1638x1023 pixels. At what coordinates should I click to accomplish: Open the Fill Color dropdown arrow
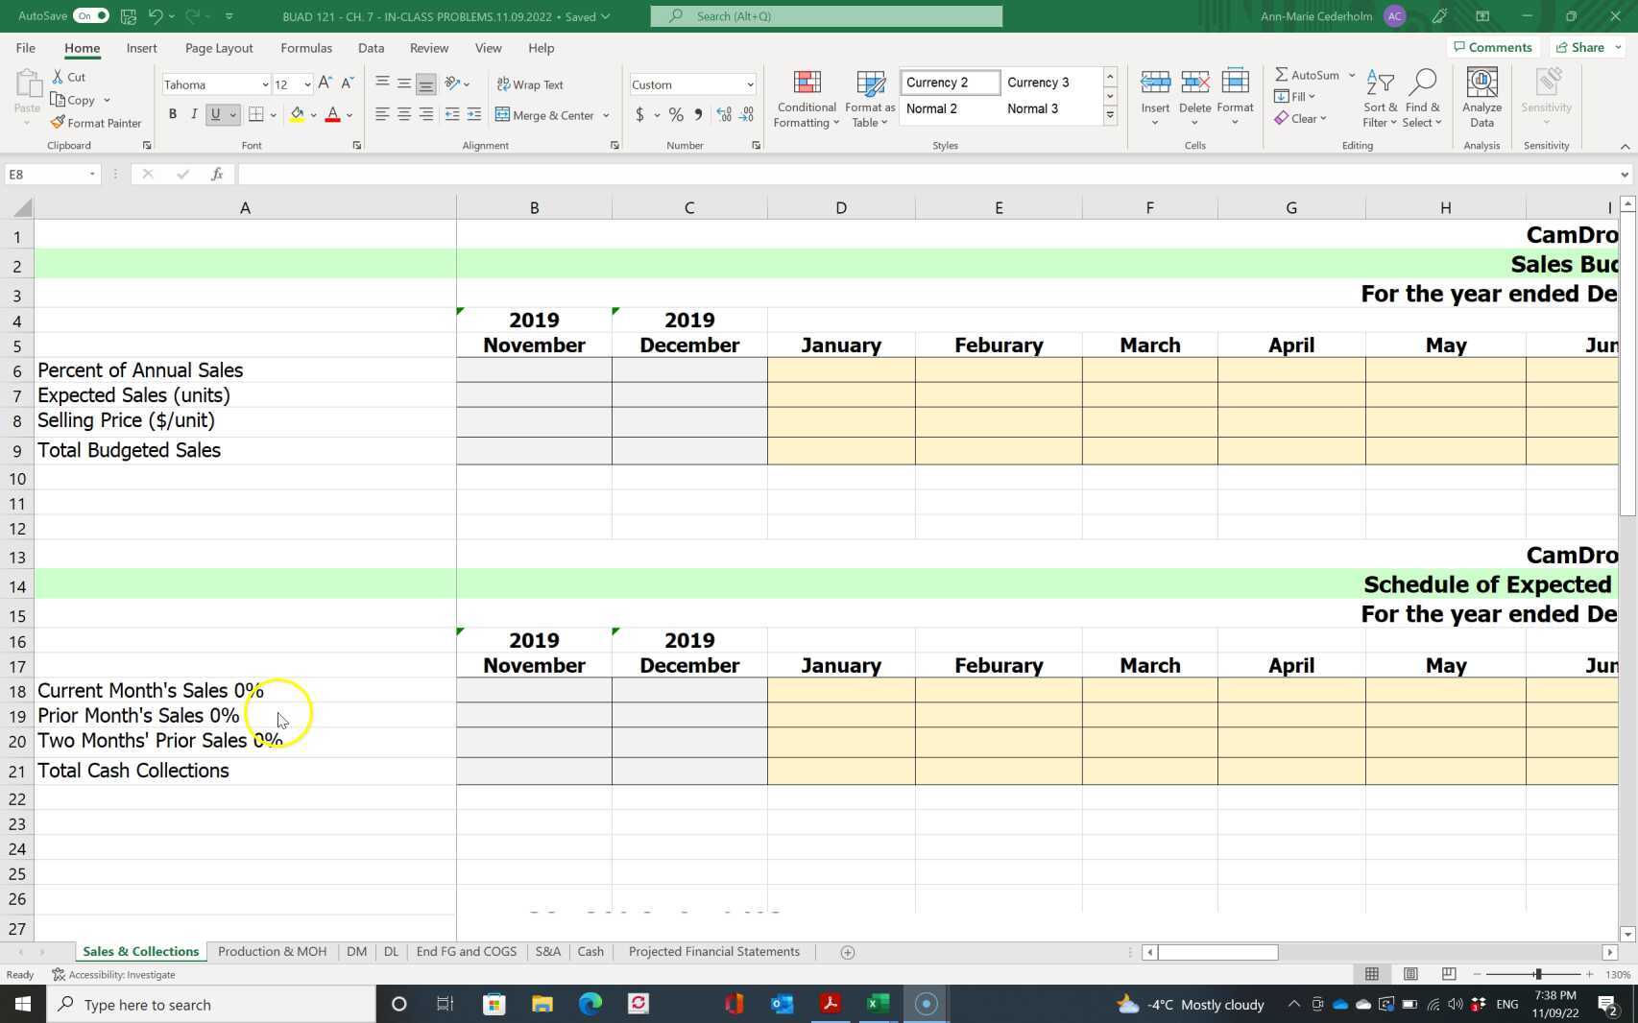313,115
